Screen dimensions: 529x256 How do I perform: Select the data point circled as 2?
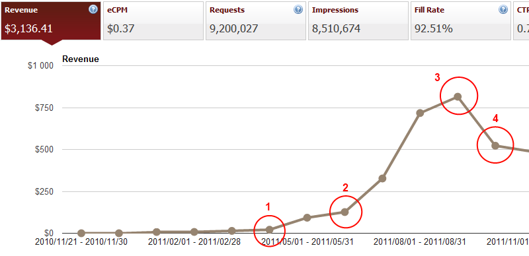coord(345,212)
